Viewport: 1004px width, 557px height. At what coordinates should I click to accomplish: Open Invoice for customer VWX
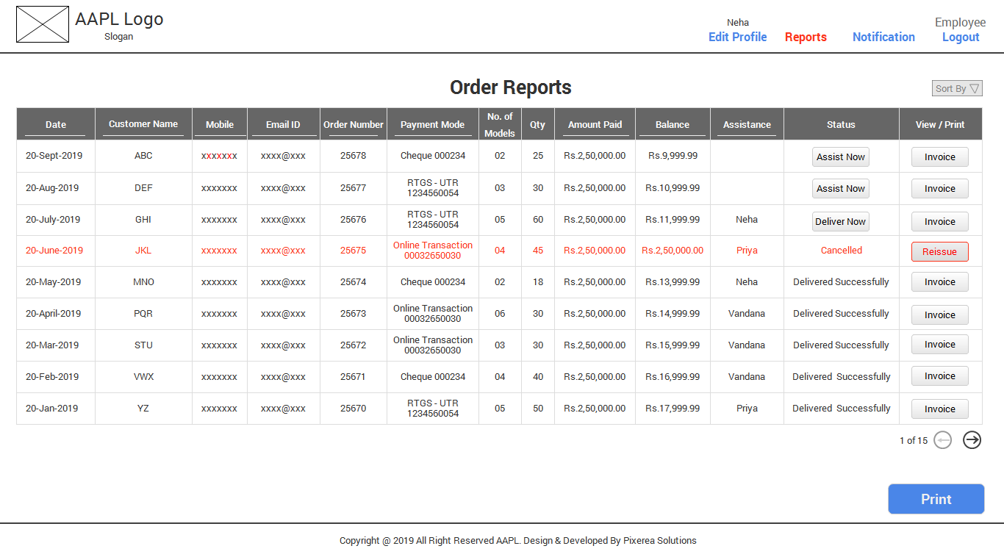940,375
